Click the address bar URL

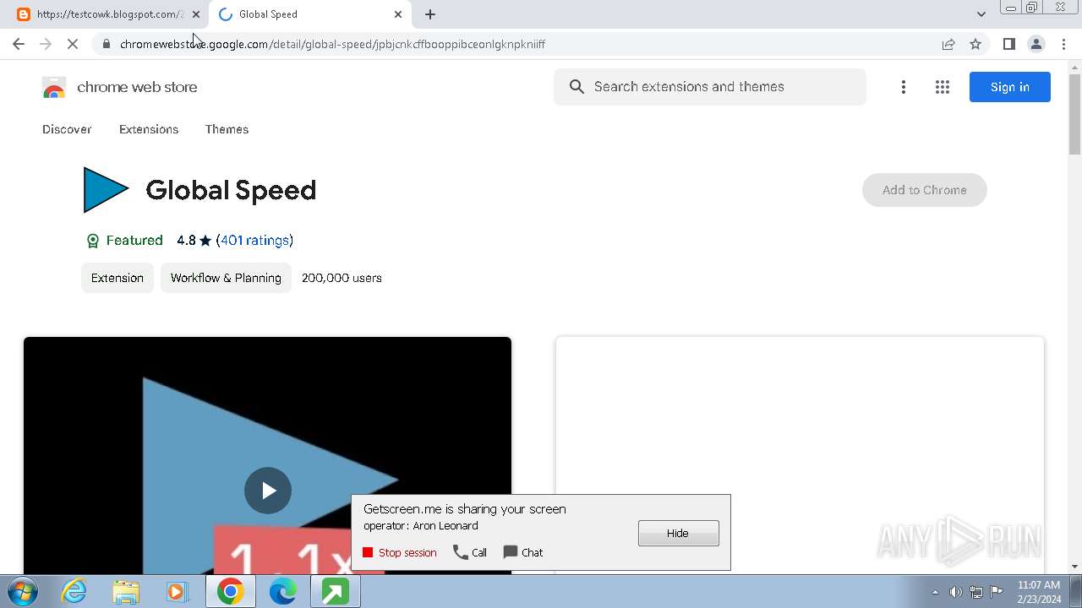(332, 44)
